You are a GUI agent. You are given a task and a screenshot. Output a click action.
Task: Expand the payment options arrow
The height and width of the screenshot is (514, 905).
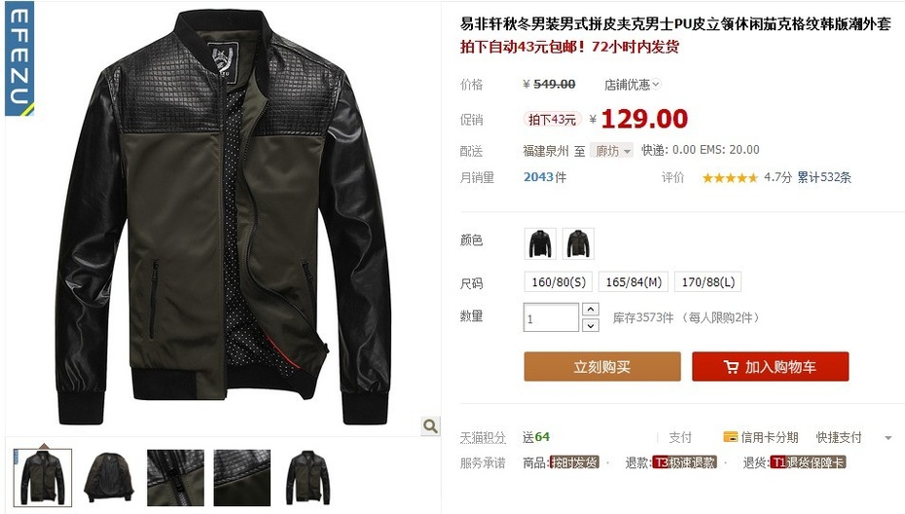[888, 438]
